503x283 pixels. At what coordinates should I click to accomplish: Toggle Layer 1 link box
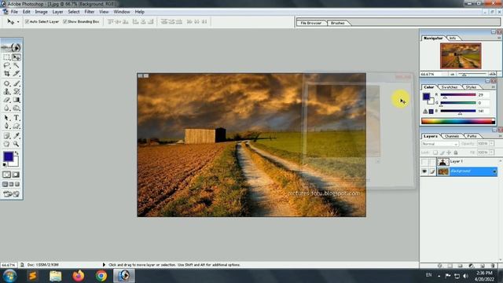pyautogui.click(x=432, y=162)
